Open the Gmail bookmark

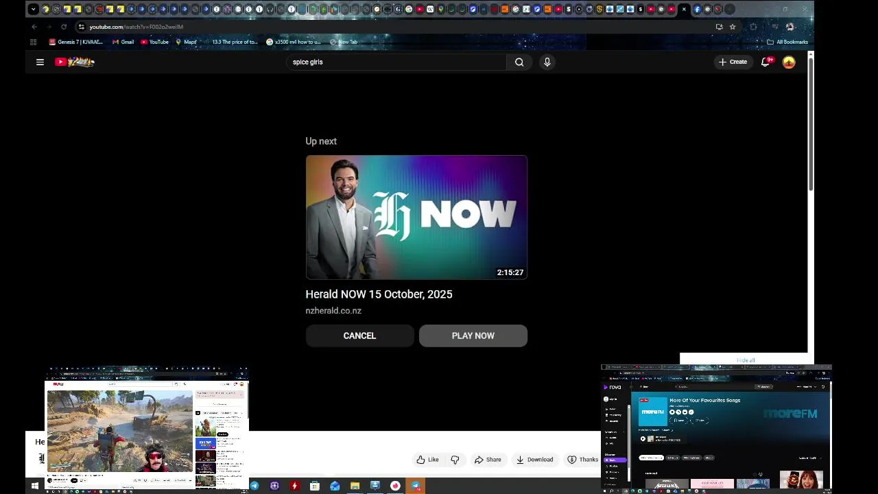point(123,42)
